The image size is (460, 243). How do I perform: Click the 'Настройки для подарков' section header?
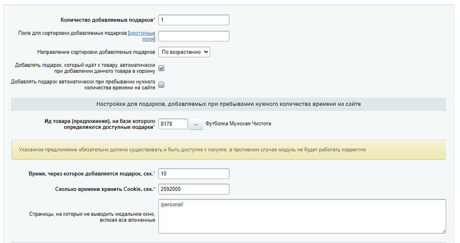[x=228, y=104]
